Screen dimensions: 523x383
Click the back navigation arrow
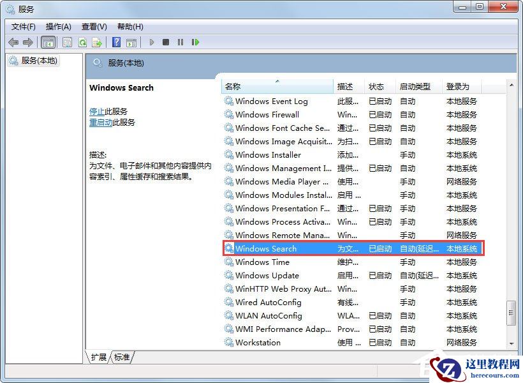(14, 42)
